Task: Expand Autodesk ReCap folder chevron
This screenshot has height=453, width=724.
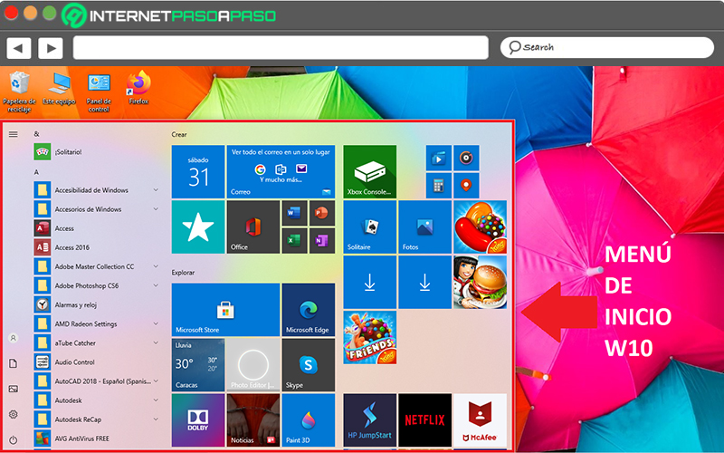Action: pyautogui.click(x=156, y=419)
